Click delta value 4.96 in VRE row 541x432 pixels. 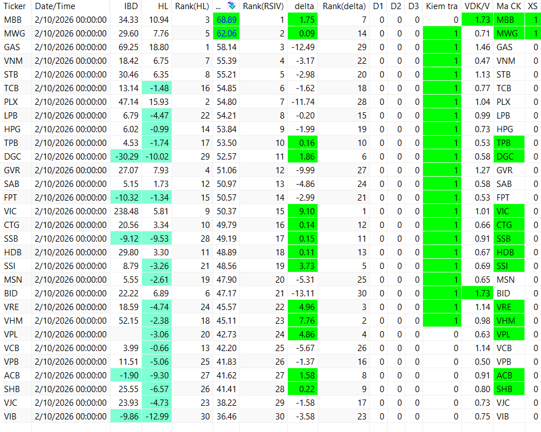click(x=303, y=307)
